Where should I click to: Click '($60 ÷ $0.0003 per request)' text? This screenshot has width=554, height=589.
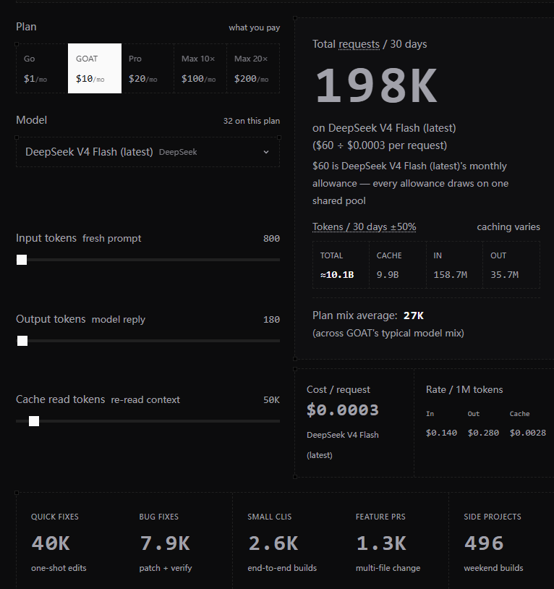click(380, 145)
